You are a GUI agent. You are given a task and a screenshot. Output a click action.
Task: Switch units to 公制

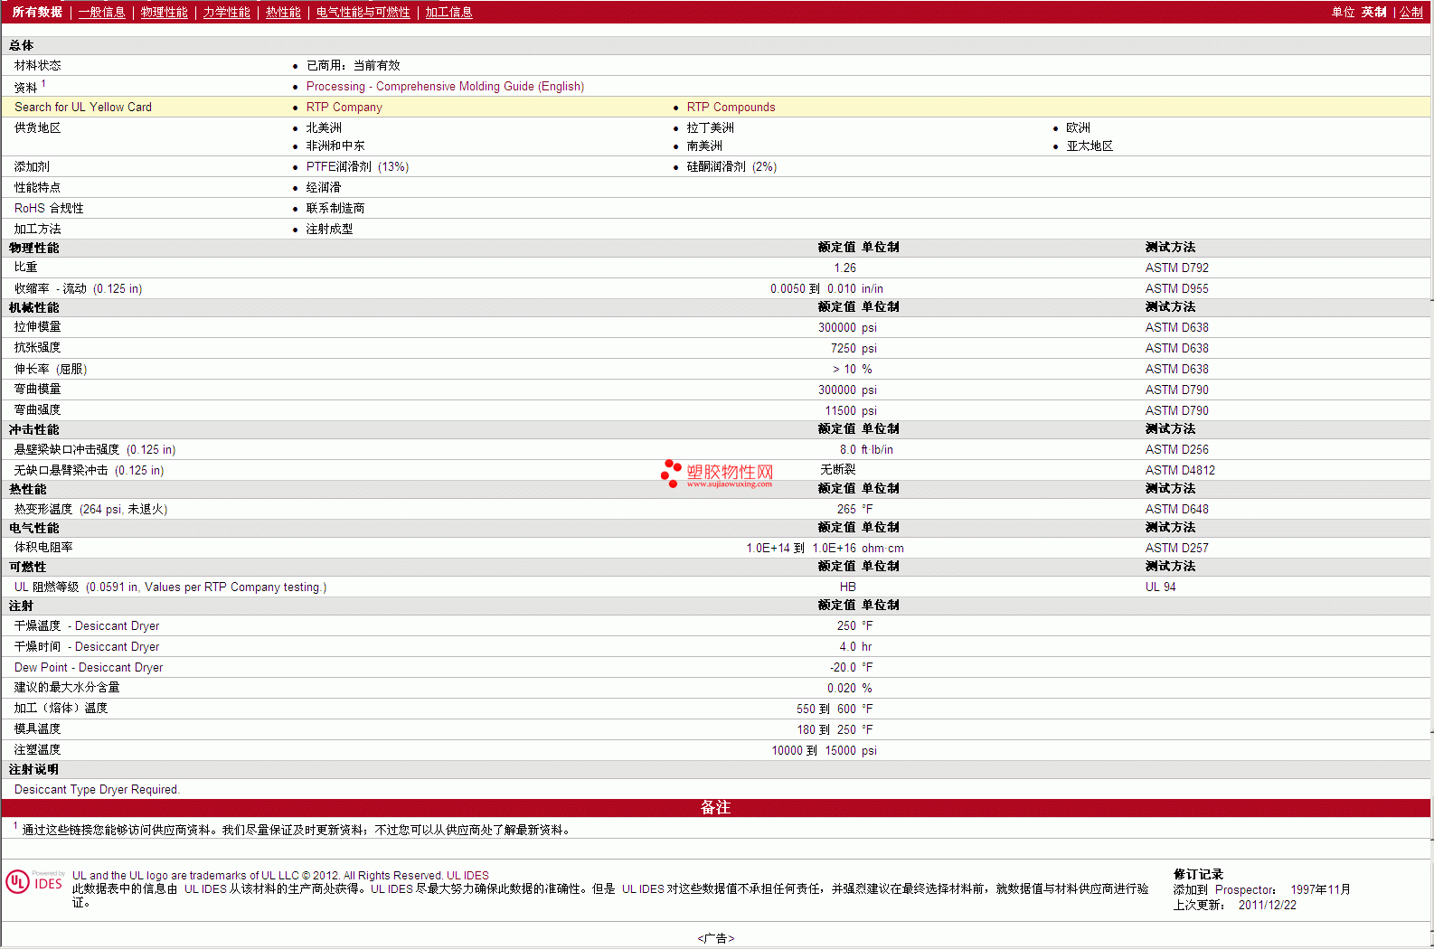coord(1410,12)
